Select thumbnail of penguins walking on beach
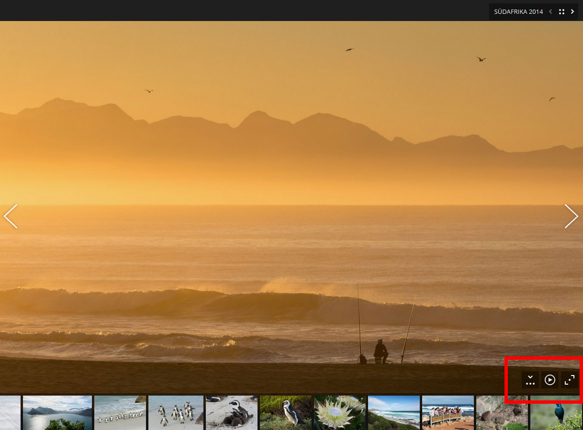The image size is (583, 430). 120,412
